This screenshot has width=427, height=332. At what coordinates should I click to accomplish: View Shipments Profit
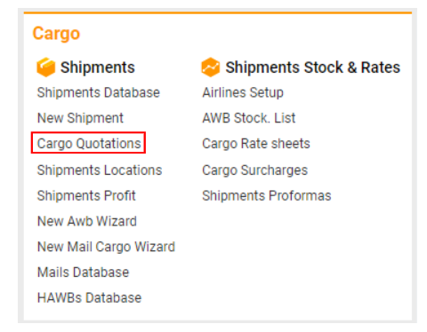[x=86, y=195]
